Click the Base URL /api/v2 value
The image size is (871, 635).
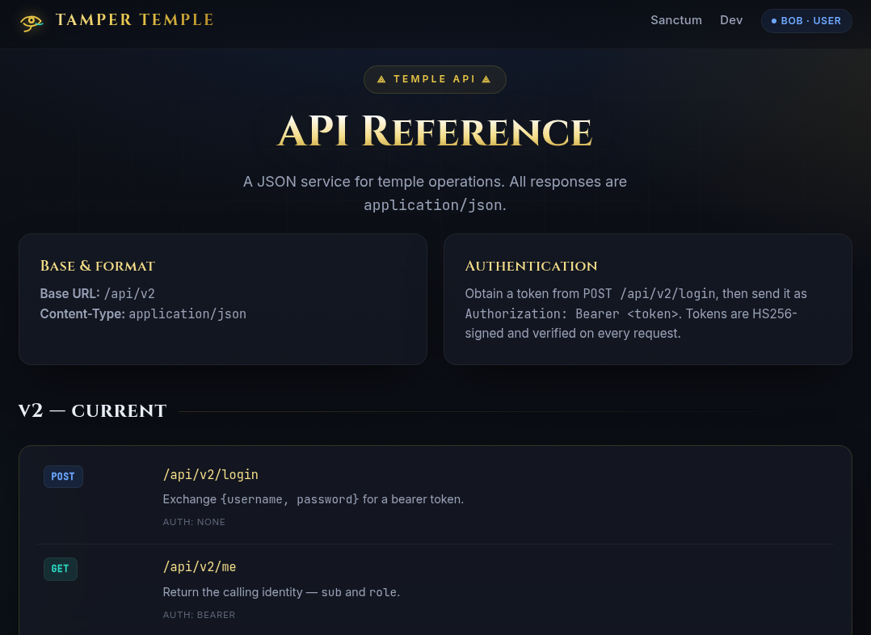(129, 293)
